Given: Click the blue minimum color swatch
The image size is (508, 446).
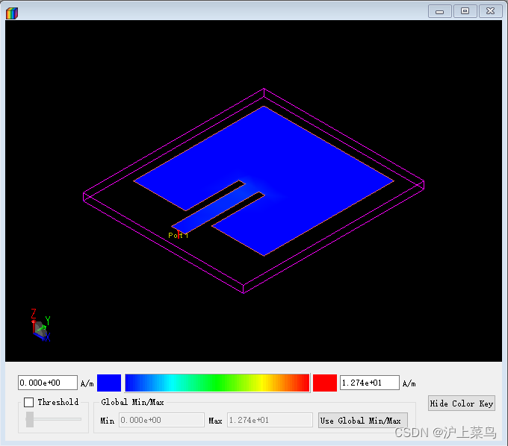Looking at the screenshot, I should click(109, 383).
